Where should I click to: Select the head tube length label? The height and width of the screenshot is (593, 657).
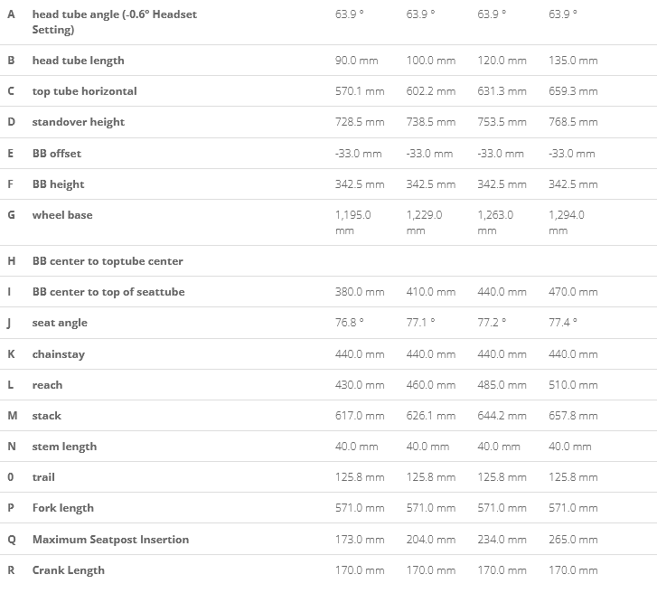pyautogui.click(x=79, y=61)
